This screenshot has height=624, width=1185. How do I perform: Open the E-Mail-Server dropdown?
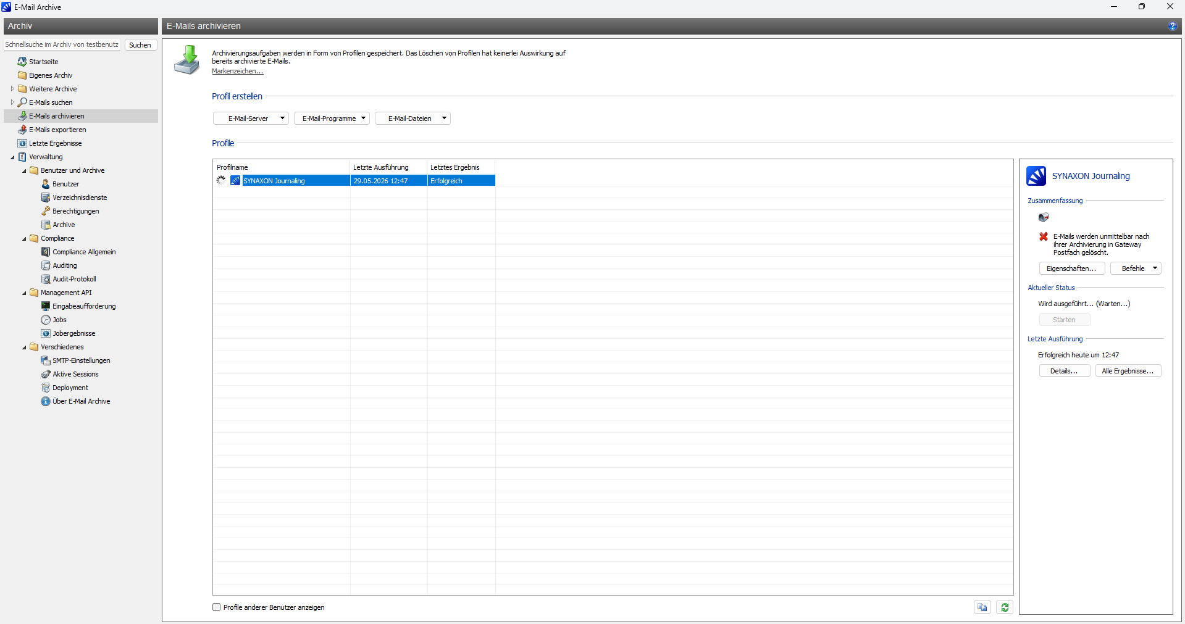point(251,119)
